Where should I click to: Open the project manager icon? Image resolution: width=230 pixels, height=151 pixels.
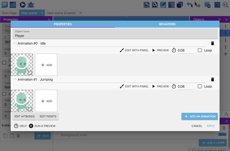coord(4,5)
